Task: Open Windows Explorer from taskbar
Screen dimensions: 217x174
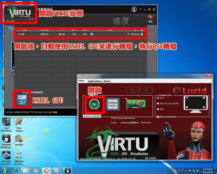Action: click(25, 171)
